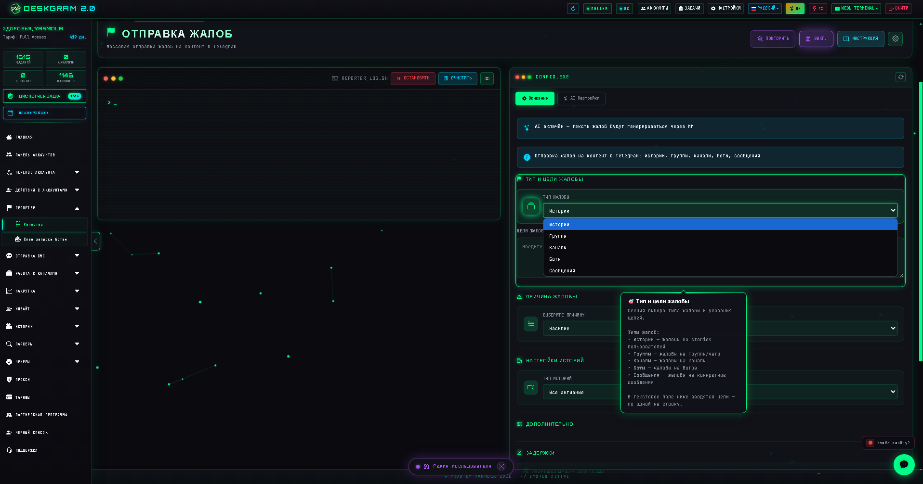Click the Остановить button in log panel
The image size is (923, 484).
(x=413, y=78)
